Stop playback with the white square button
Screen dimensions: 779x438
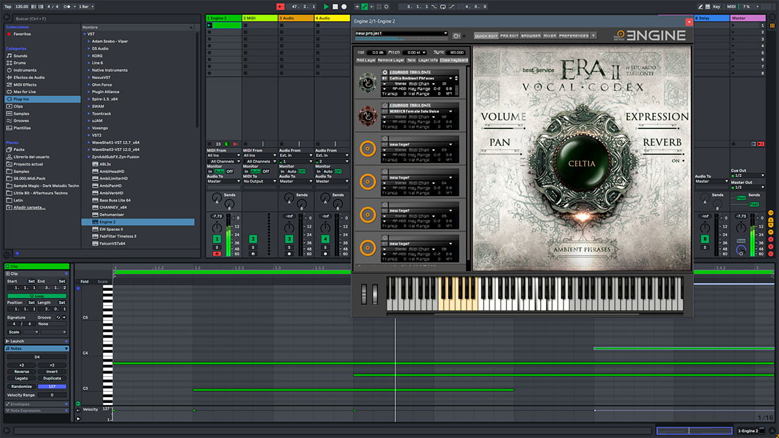click(x=335, y=6)
